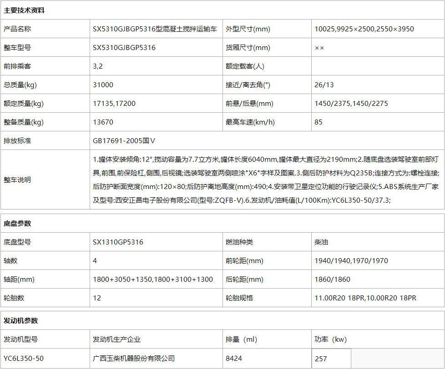This screenshot has width=445, height=369.
Task: Select top speed value 85
Action: (x=319, y=122)
